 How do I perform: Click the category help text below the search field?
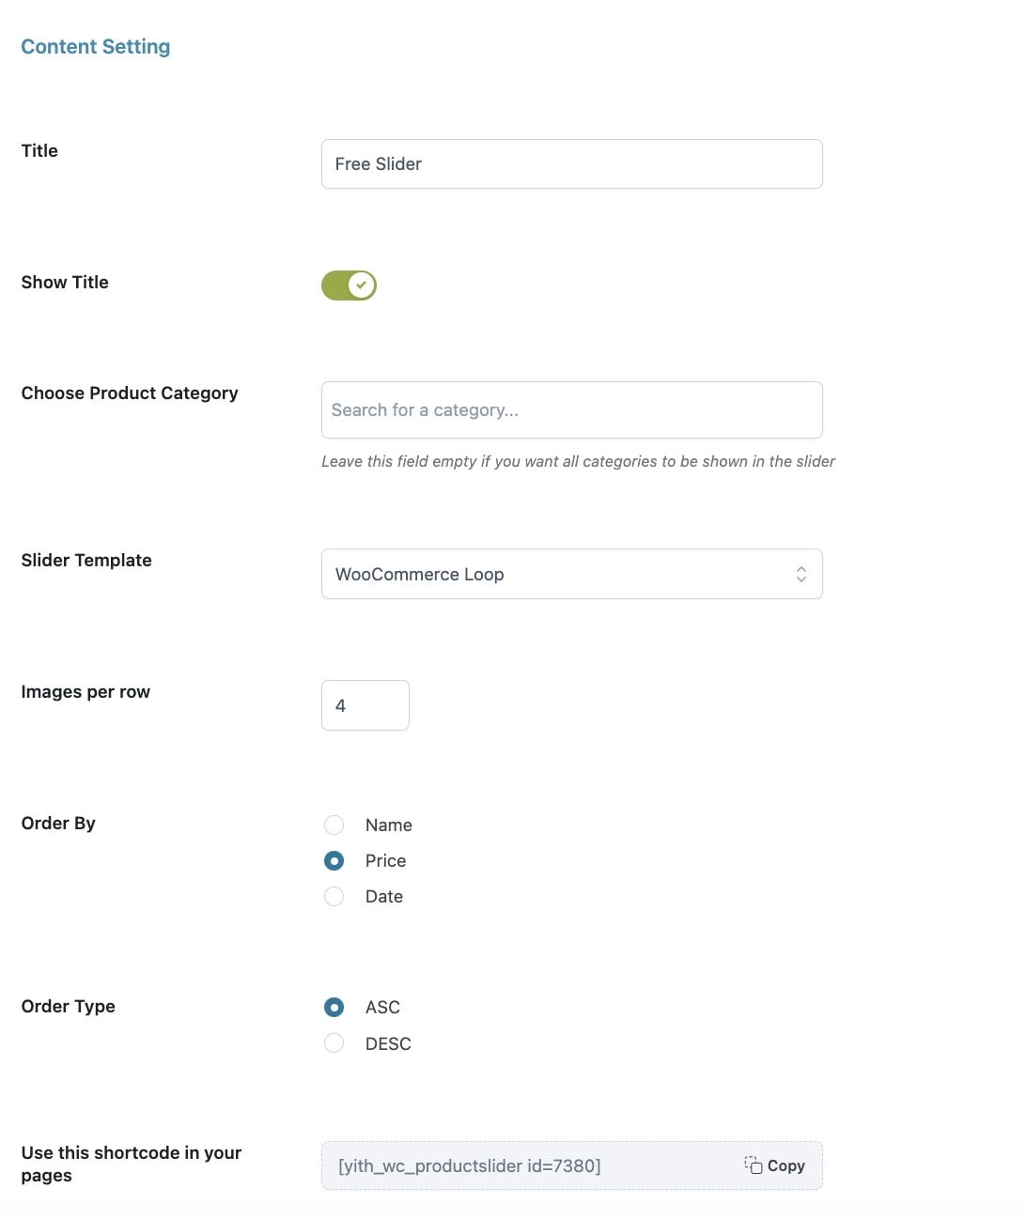pos(578,461)
